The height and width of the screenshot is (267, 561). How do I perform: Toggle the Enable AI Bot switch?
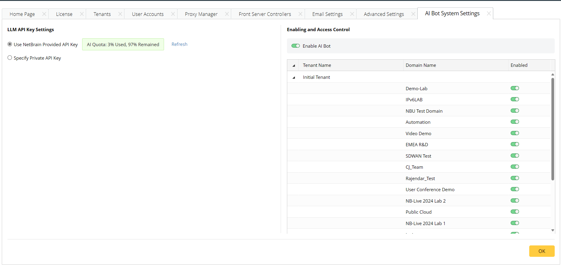point(296,46)
